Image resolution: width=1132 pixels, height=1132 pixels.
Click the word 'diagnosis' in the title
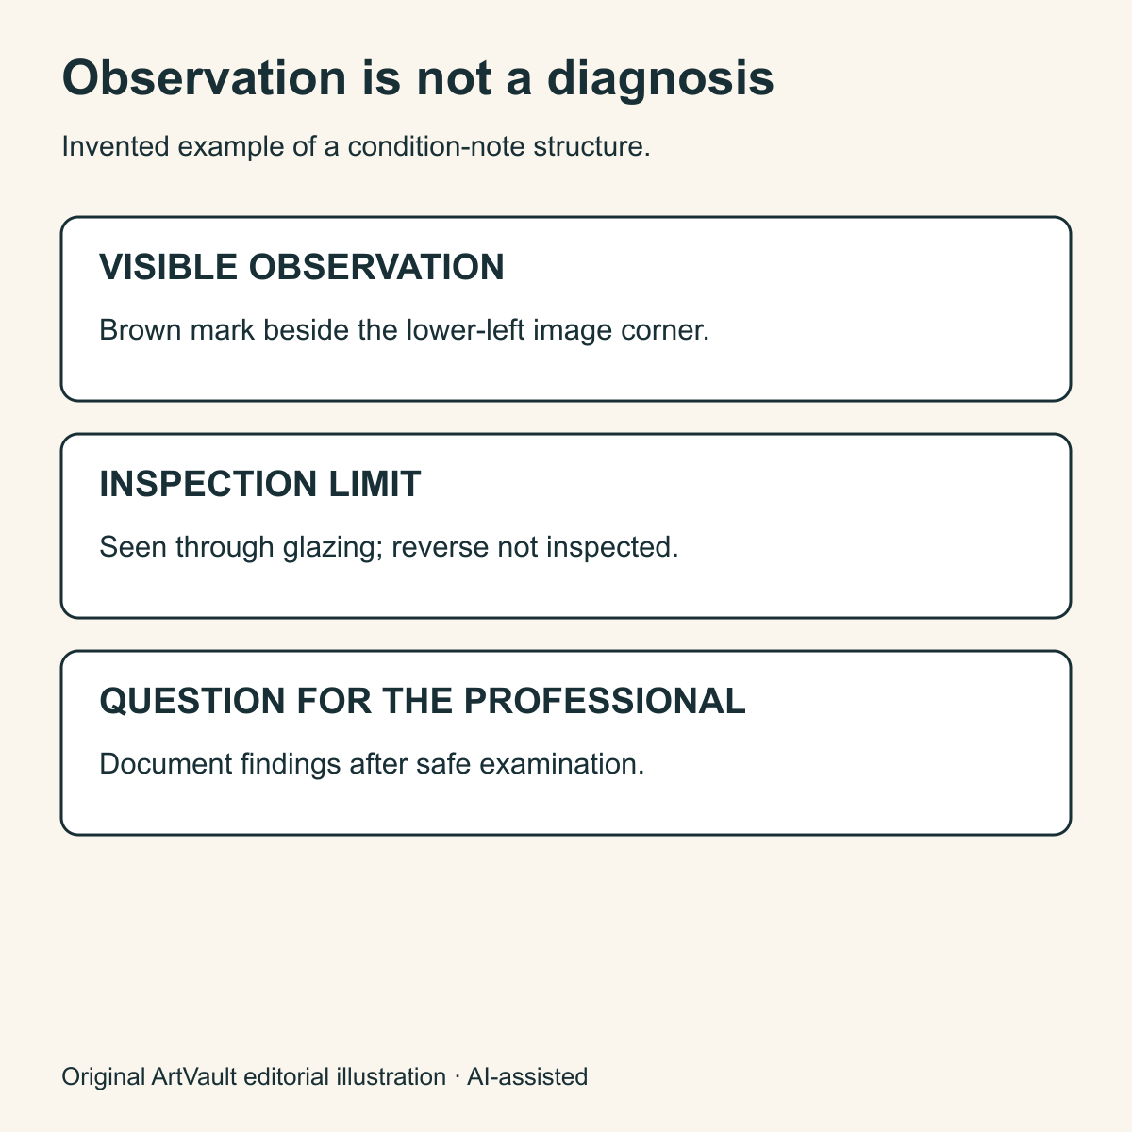pyautogui.click(x=660, y=81)
